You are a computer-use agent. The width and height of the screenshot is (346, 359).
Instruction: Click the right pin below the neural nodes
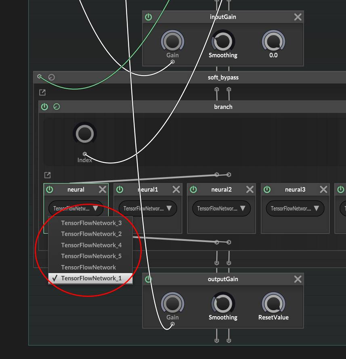point(229,242)
